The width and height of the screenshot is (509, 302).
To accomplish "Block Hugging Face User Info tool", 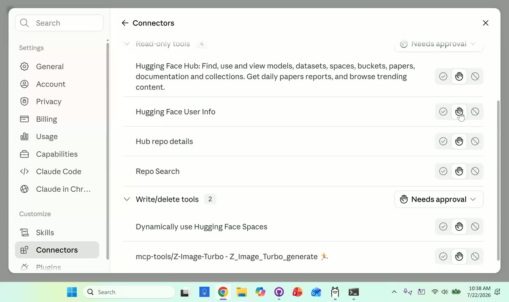I will (x=475, y=112).
